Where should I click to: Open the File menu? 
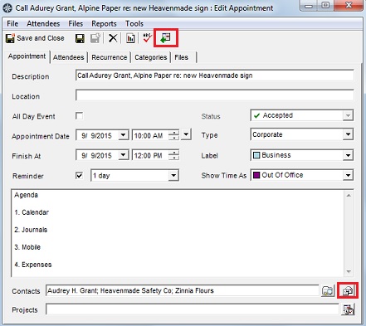click(x=12, y=24)
